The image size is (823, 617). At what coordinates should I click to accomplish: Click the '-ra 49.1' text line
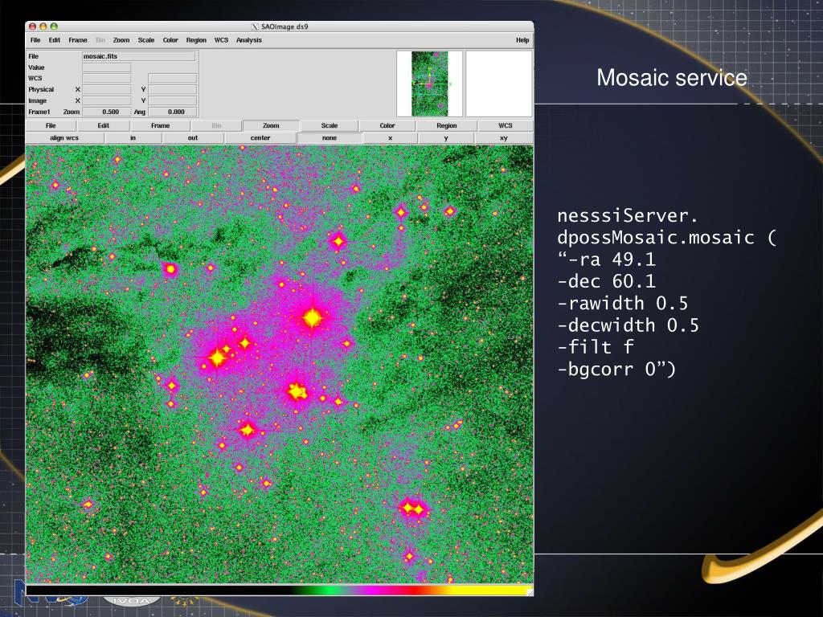pyautogui.click(x=606, y=259)
